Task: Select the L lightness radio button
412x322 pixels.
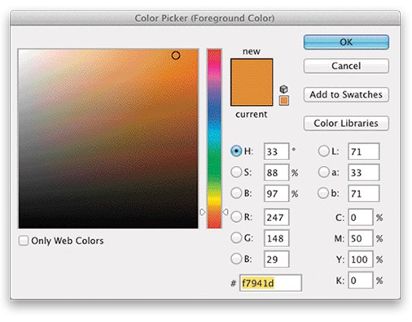Action: pyautogui.click(x=323, y=151)
